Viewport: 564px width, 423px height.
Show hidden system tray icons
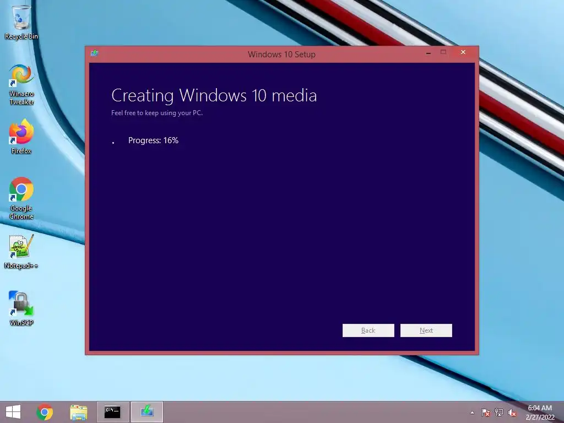(472, 413)
